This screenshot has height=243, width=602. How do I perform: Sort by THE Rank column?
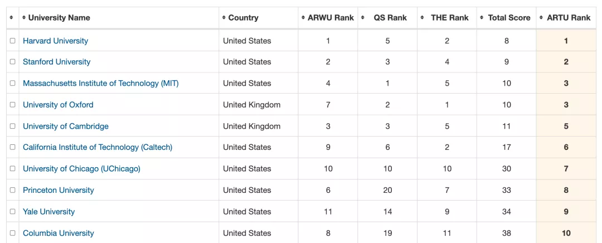(449, 18)
